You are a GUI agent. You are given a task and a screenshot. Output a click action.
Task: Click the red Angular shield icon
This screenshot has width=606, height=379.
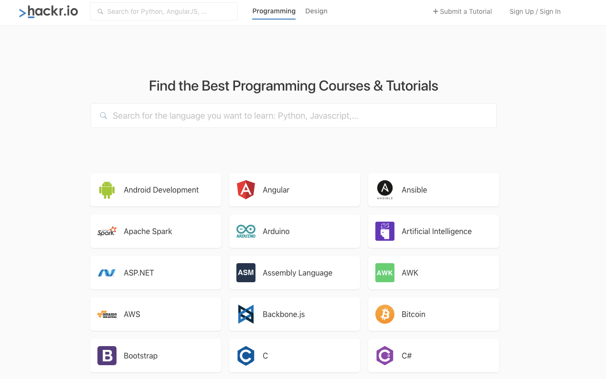pyautogui.click(x=246, y=190)
